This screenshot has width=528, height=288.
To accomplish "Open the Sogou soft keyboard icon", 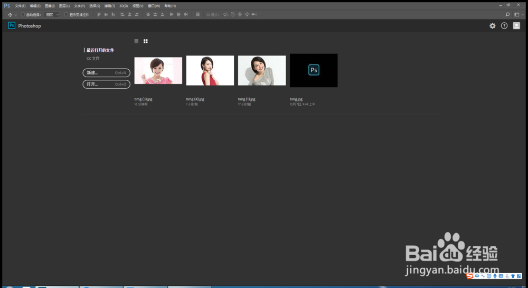I will [x=501, y=276].
